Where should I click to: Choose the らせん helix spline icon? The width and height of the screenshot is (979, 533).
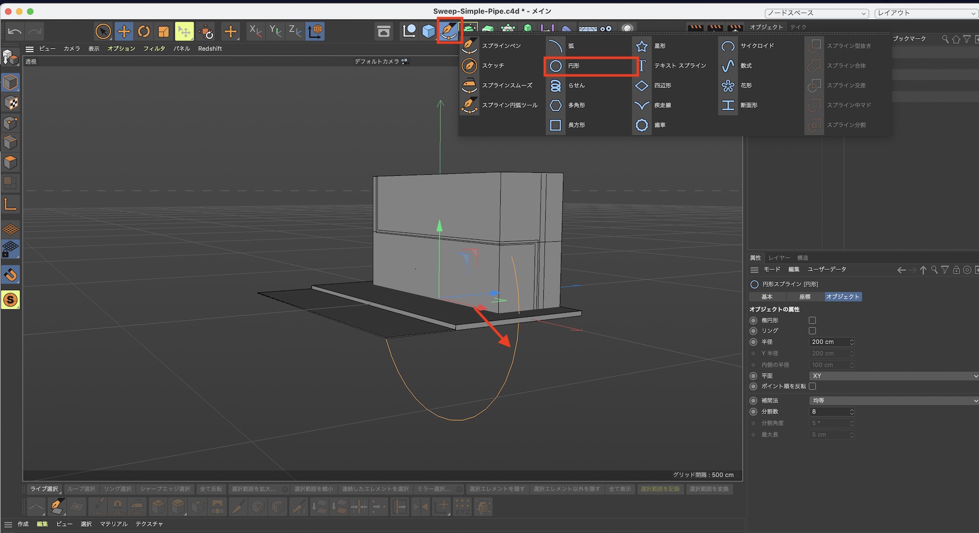[556, 86]
